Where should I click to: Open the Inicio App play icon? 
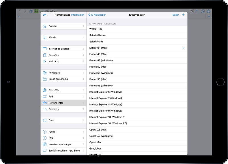click(x=45, y=61)
